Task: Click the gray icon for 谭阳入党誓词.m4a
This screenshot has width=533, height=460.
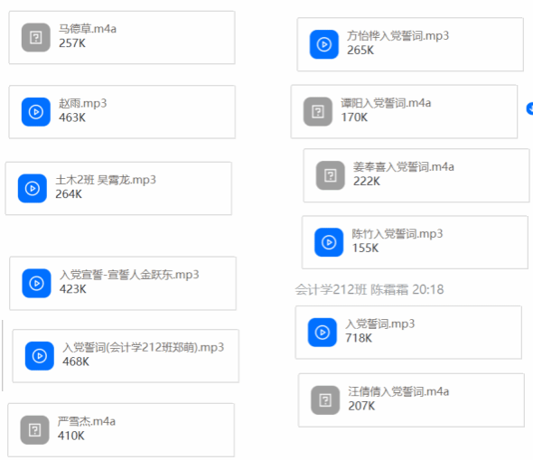Action: pos(318,111)
